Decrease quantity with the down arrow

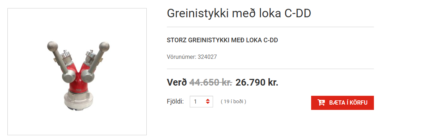point(208,103)
